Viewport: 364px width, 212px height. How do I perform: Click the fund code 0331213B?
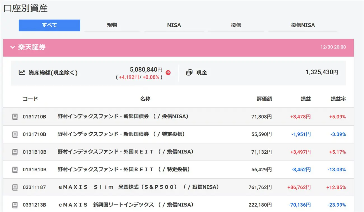coord(34,205)
